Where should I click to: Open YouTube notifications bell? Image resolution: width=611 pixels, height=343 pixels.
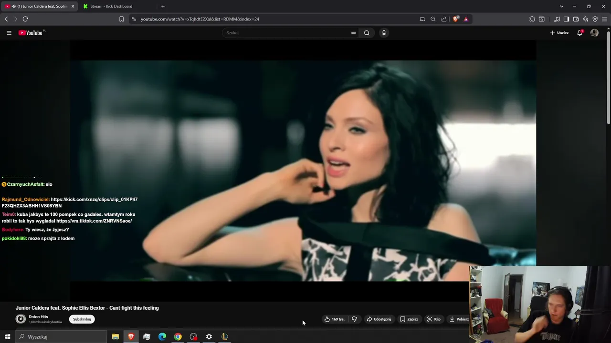[x=580, y=33]
